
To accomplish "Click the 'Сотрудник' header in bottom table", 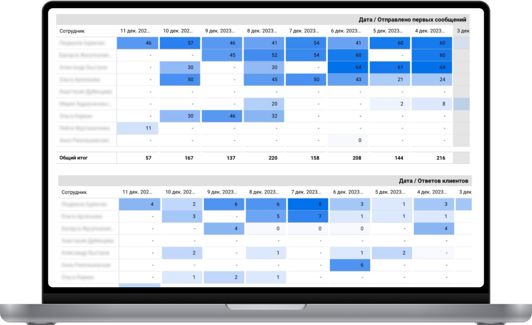I will [74, 192].
